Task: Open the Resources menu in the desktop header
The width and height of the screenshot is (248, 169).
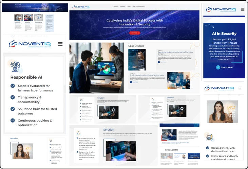Action: 123,6
